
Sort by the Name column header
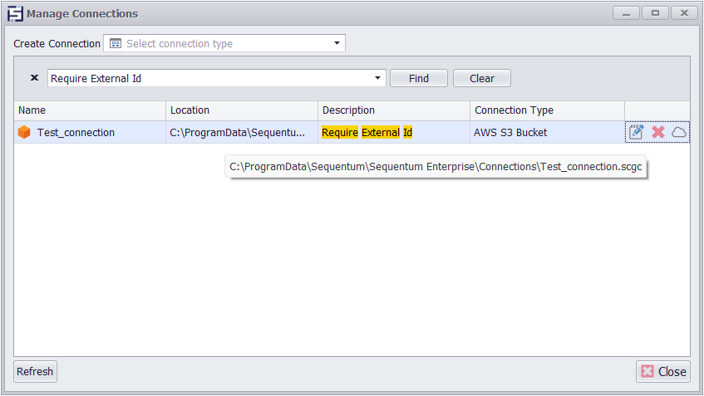point(90,110)
